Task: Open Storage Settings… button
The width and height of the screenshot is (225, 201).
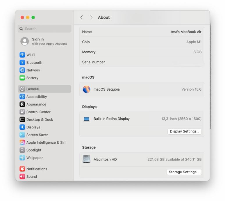Action: 184,172
